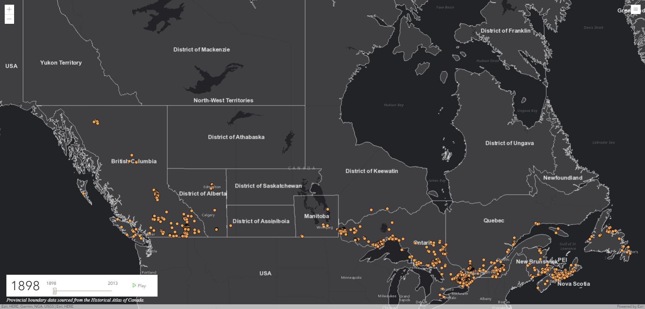Click the marker on Manitoba's southern border
Screen dimensions: 645x309
[x=302, y=236]
